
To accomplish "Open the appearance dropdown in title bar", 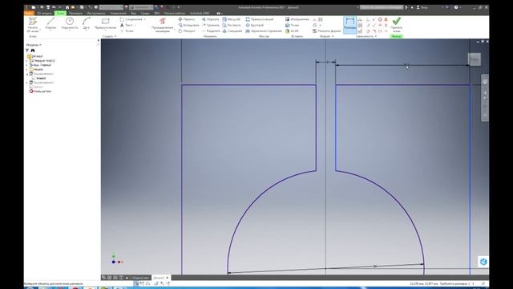I will [x=141, y=7].
